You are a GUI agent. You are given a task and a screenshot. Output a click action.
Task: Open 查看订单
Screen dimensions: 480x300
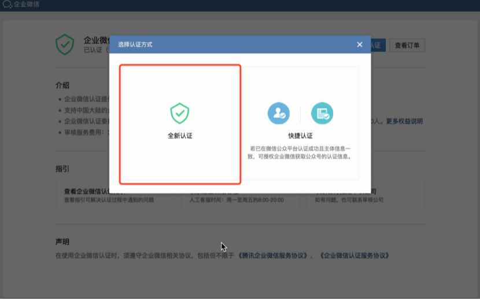(x=407, y=45)
